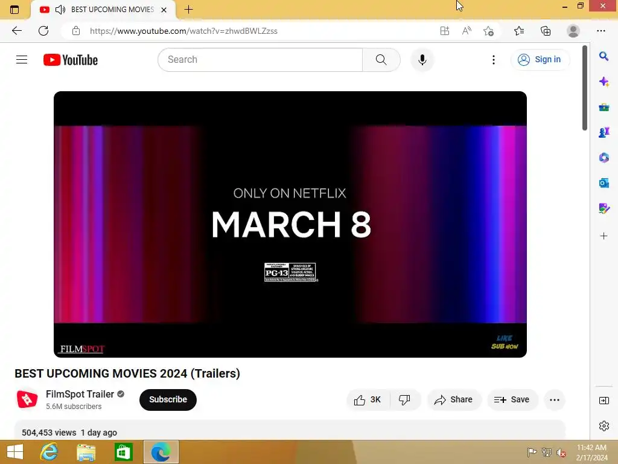Open a new browser tab
Screen dimensions: 618x464
pyautogui.click(x=188, y=10)
